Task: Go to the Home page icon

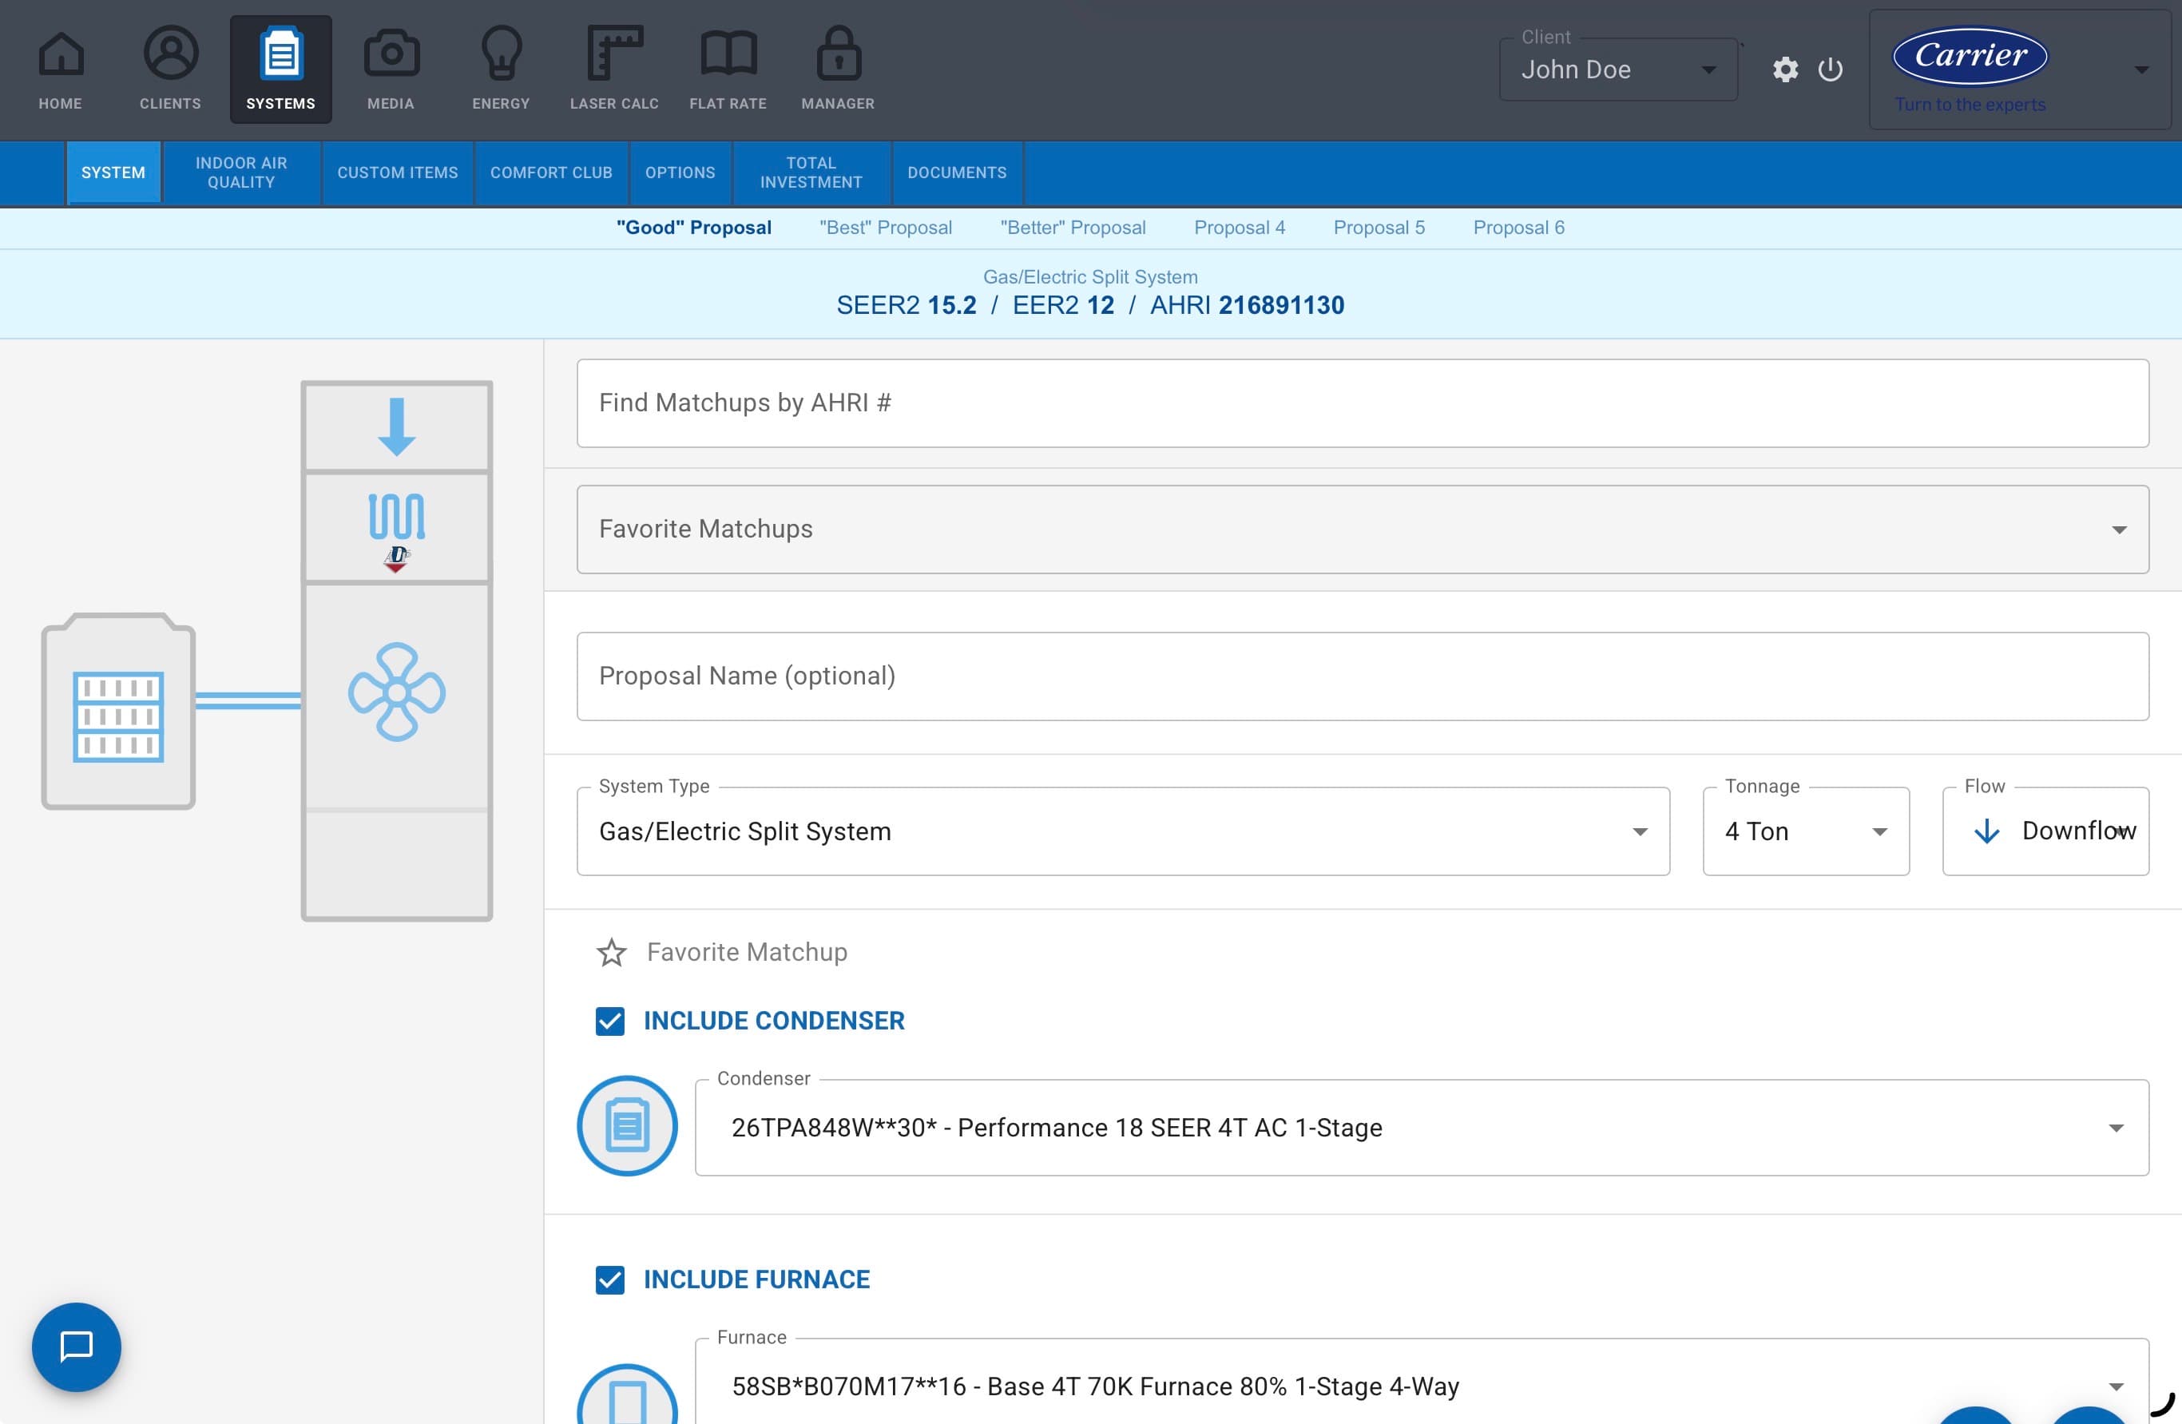Action: (x=61, y=55)
